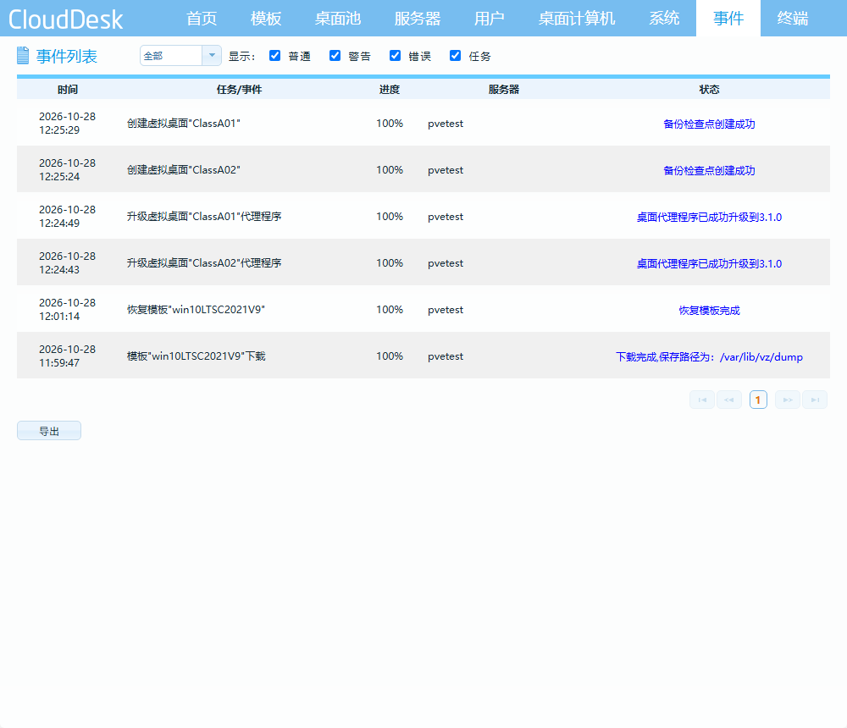847x728 pixels.
Task: Open the 下载完成 /var/lib/vz/dump status link
Action: (x=709, y=356)
